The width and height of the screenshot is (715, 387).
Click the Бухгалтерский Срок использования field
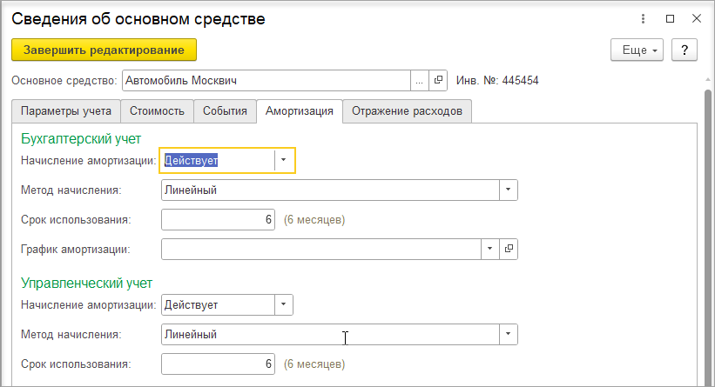click(218, 219)
